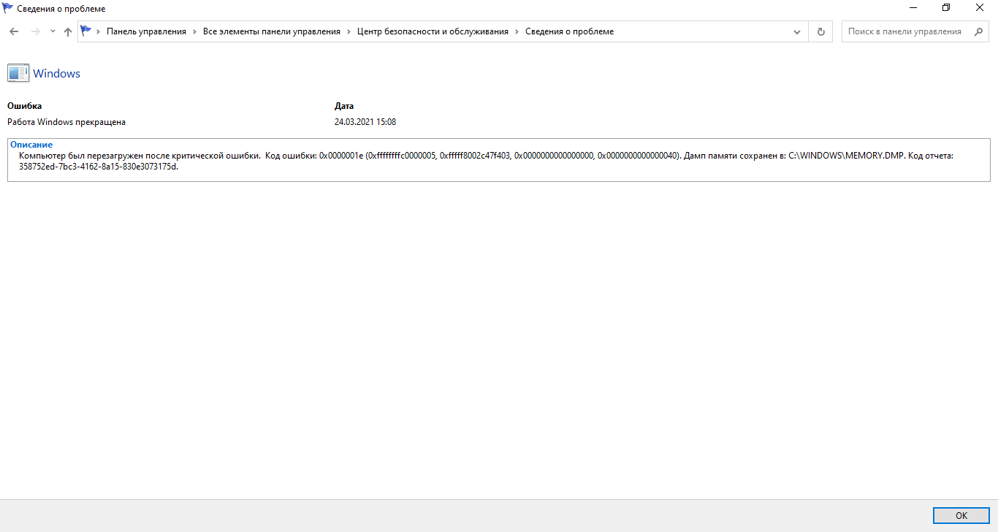Click the description line with error code 0x0000001e
The image size is (998, 532).
486,156
